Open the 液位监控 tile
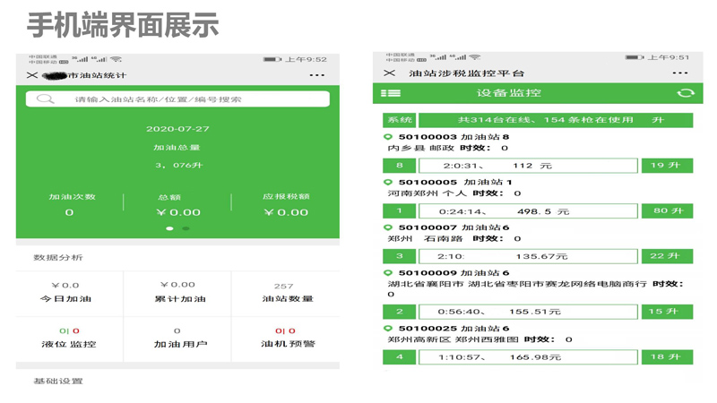Image resolution: width=717 pixels, height=403 pixels. click(x=69, y=339)
